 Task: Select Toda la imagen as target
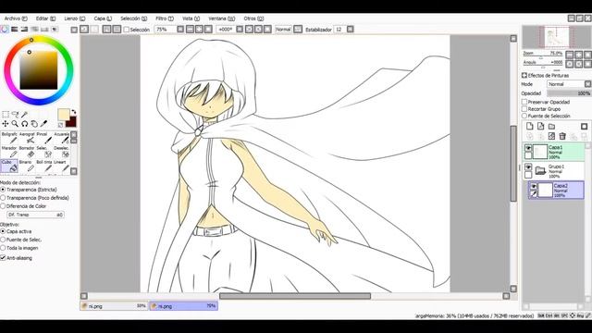click(3, 248)
